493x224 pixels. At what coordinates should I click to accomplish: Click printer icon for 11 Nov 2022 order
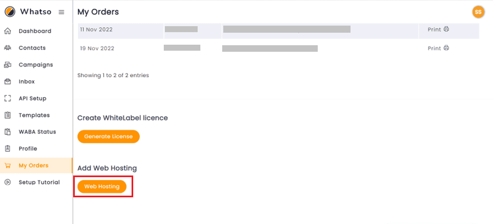click(446, 29)
